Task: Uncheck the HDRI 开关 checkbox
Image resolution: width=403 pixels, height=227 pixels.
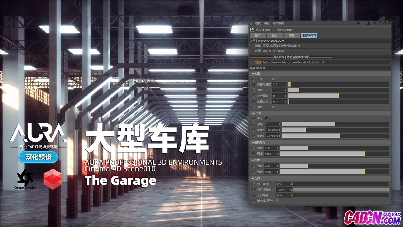Action: click(267, 119)
